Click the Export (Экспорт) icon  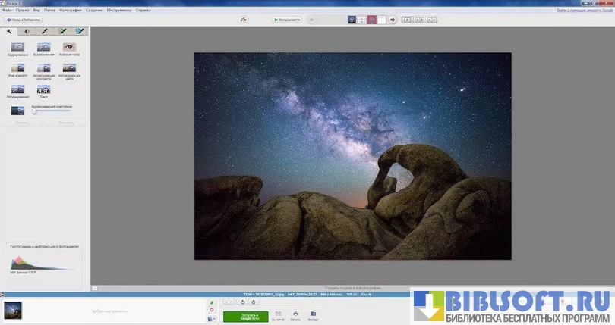click(x=313, y=314)
